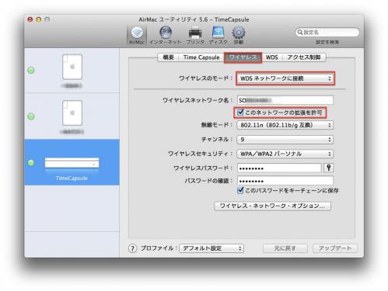Click the settings search field
388x291 pixels.
(327, 32)
